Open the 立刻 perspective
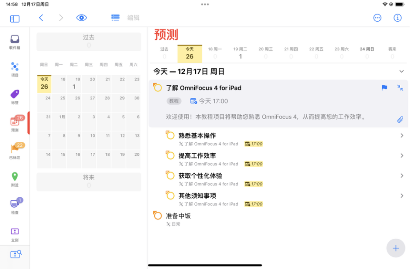 pyautogui.click(x=15, y=234)
